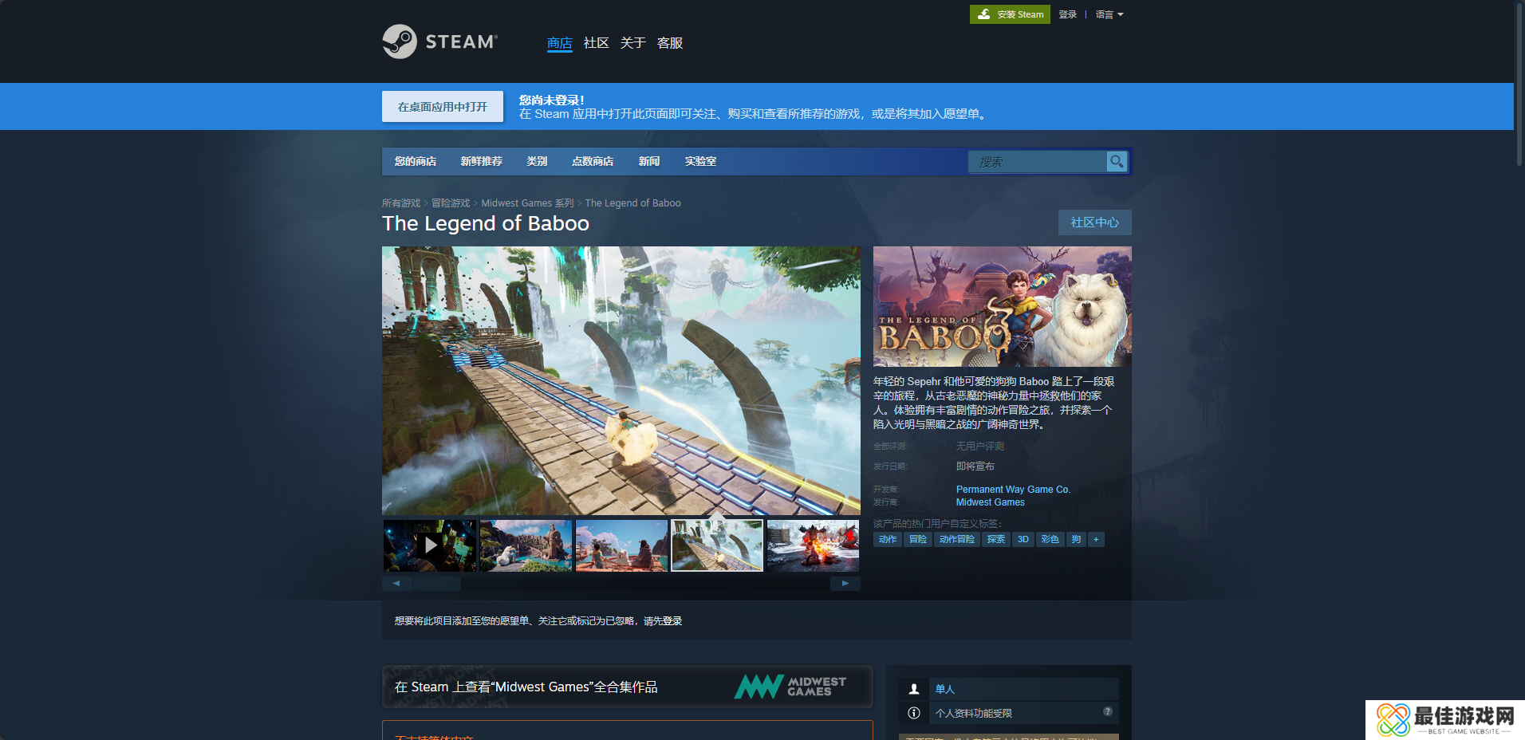The width and height of the screenshot is (1525, 740).
Task: Focus the store search input field
Action: [x=1037, y=162]
